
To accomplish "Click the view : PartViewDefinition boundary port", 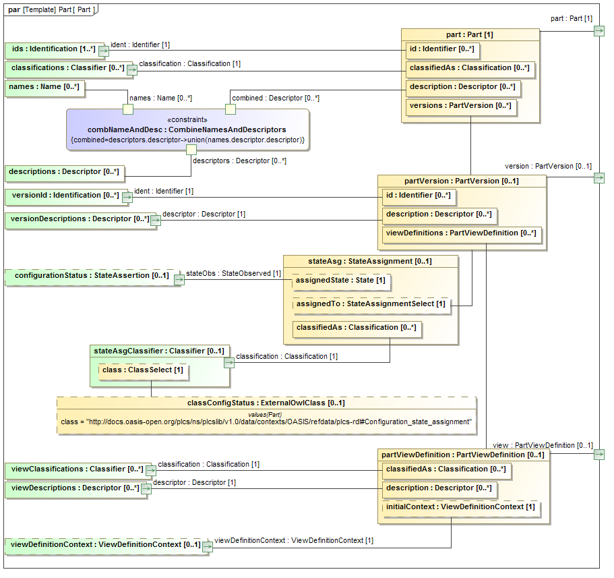I will click(x=599, y=454).
